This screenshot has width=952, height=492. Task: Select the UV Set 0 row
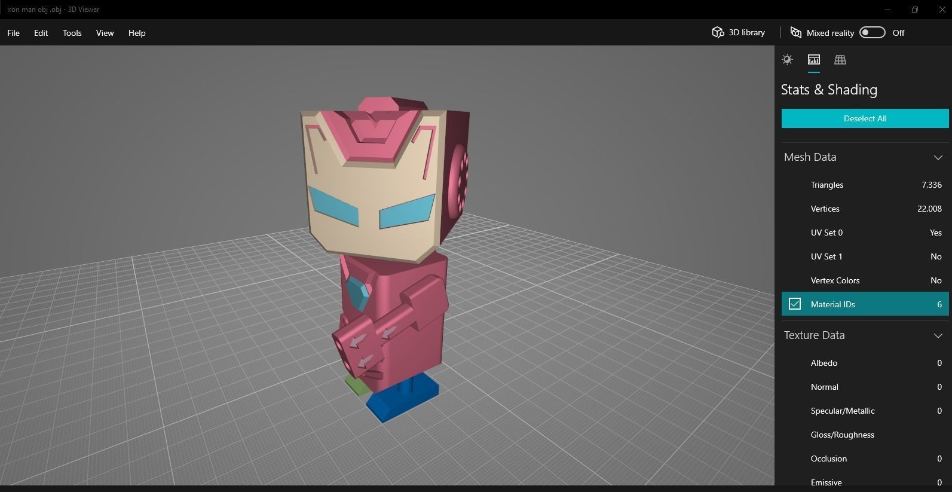click(865, 233)
